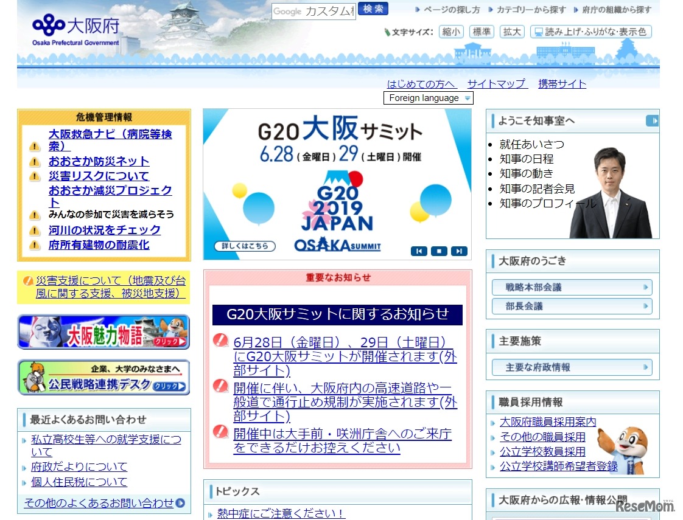
Task: Stop the banner carousel
Action: [439, 251]
